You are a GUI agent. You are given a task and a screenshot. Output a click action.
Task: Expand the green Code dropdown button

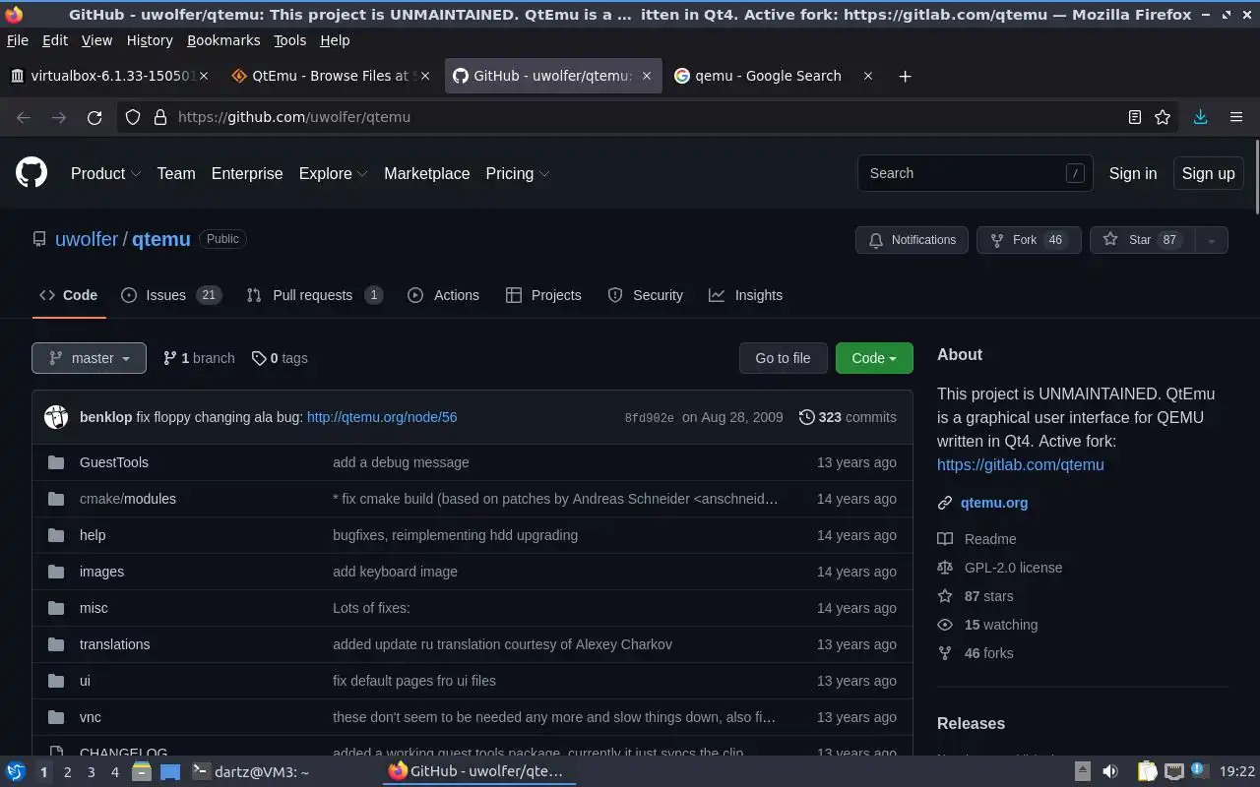[874, 358]
